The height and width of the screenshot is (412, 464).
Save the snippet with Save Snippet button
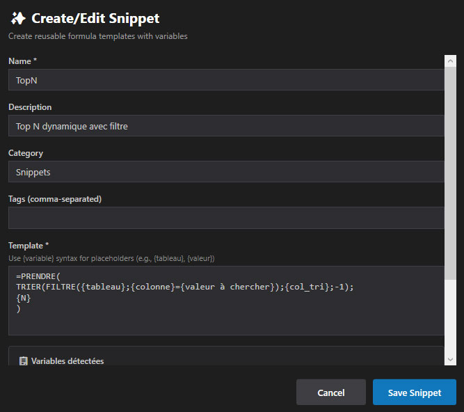click(415, 393)
